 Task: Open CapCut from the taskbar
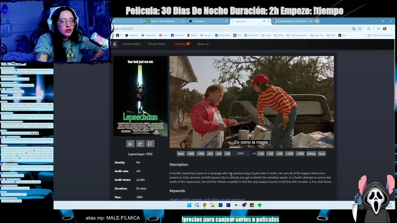click(236, 205)
